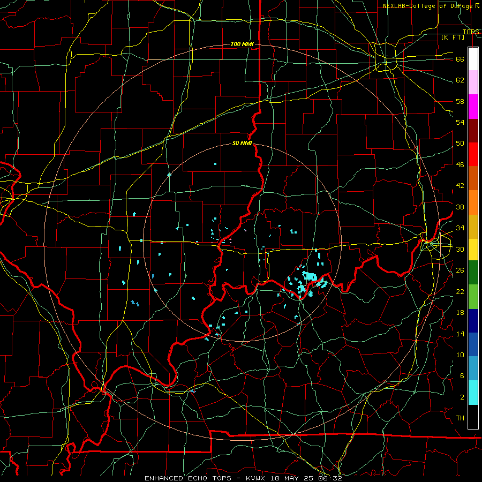Select the 50 legend value

click(460, 144)
